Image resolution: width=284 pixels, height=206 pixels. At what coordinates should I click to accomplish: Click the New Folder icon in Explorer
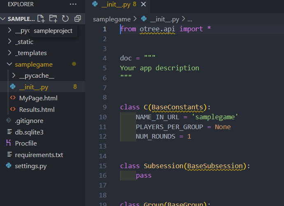click(x=53, y=19)
